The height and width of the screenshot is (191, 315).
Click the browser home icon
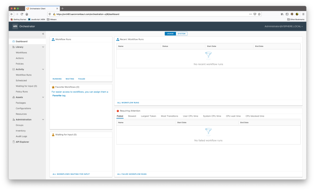27,14
